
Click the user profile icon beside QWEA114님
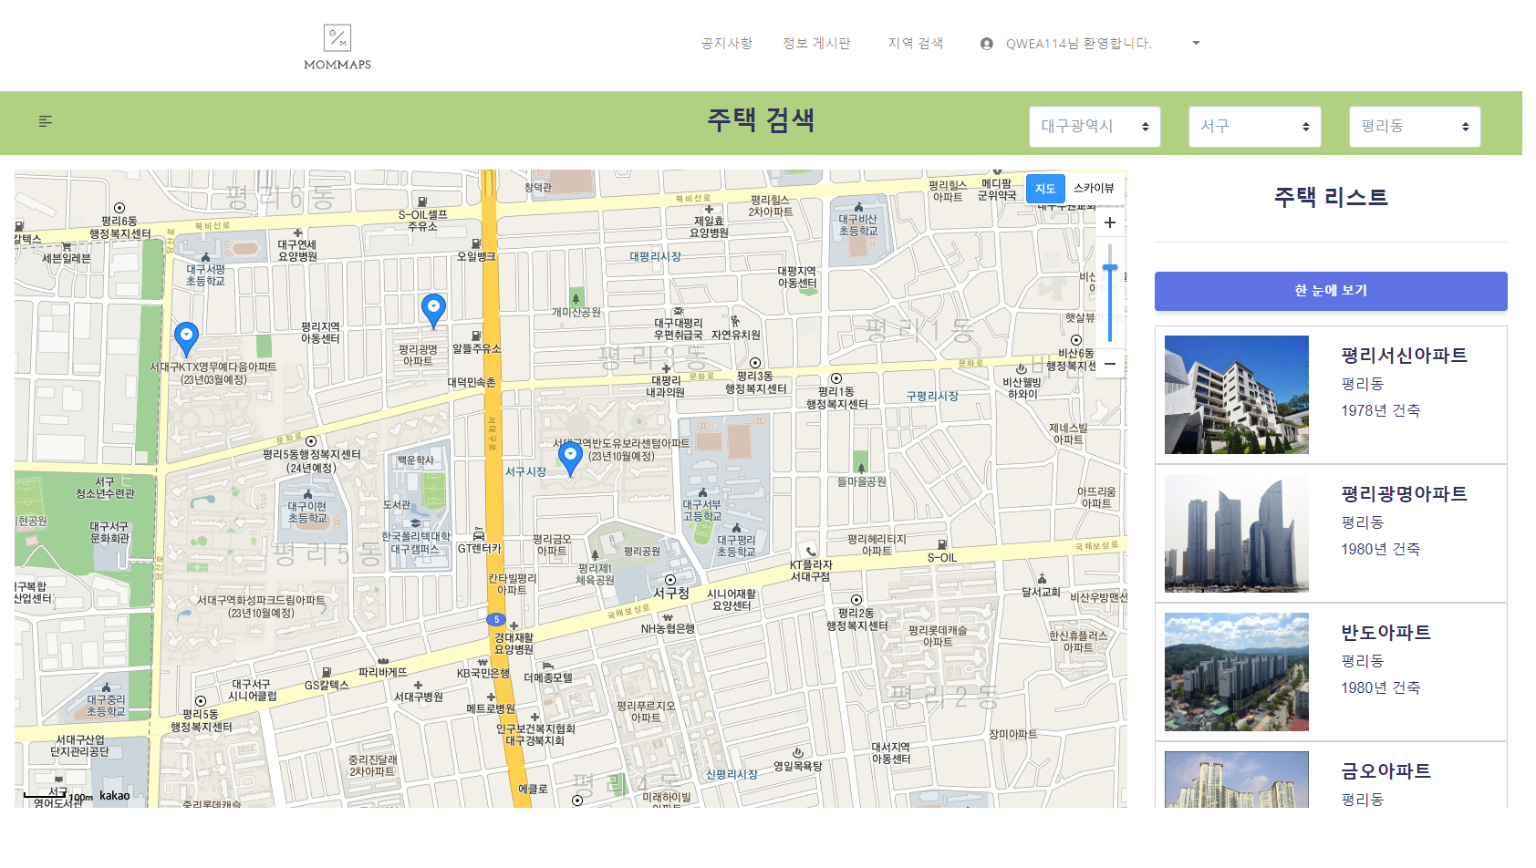987,42
